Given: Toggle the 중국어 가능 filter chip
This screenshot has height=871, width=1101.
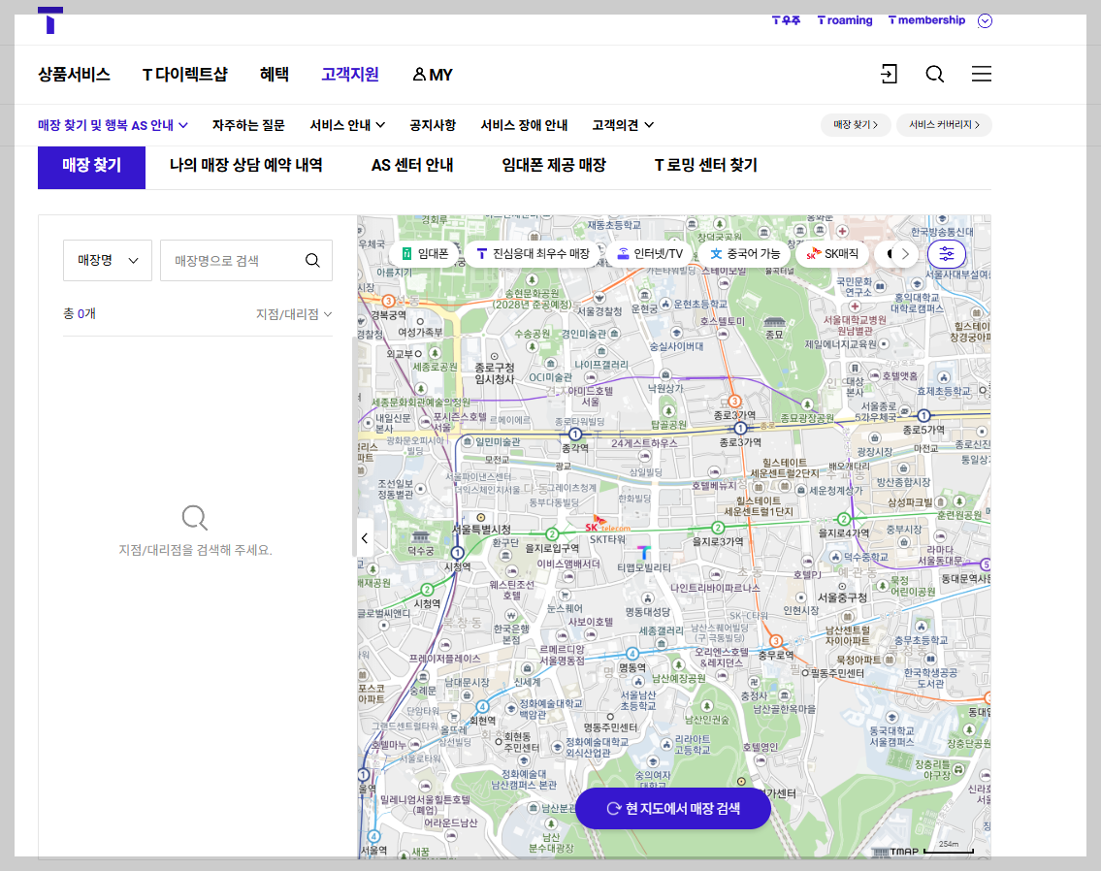Looking at the screenshot, I should pos(745,254).
